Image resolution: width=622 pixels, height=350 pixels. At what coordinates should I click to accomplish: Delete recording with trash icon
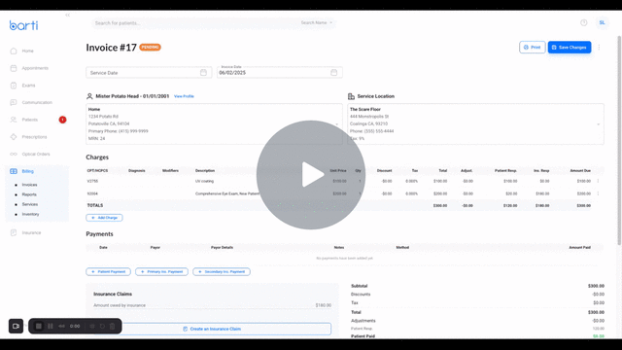click(113, 327)
